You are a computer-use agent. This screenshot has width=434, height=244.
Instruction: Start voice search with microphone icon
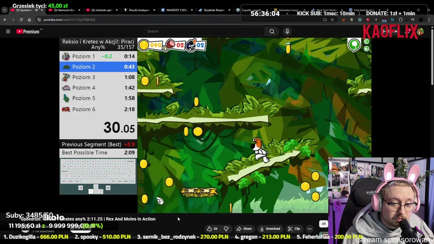[x=287, y=31]
